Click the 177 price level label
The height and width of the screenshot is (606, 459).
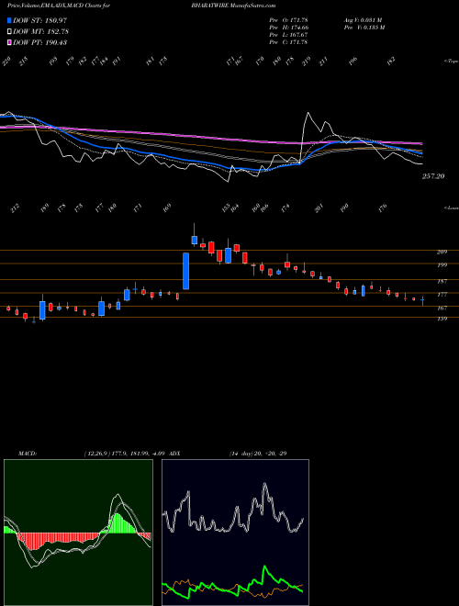coord(442,295)
